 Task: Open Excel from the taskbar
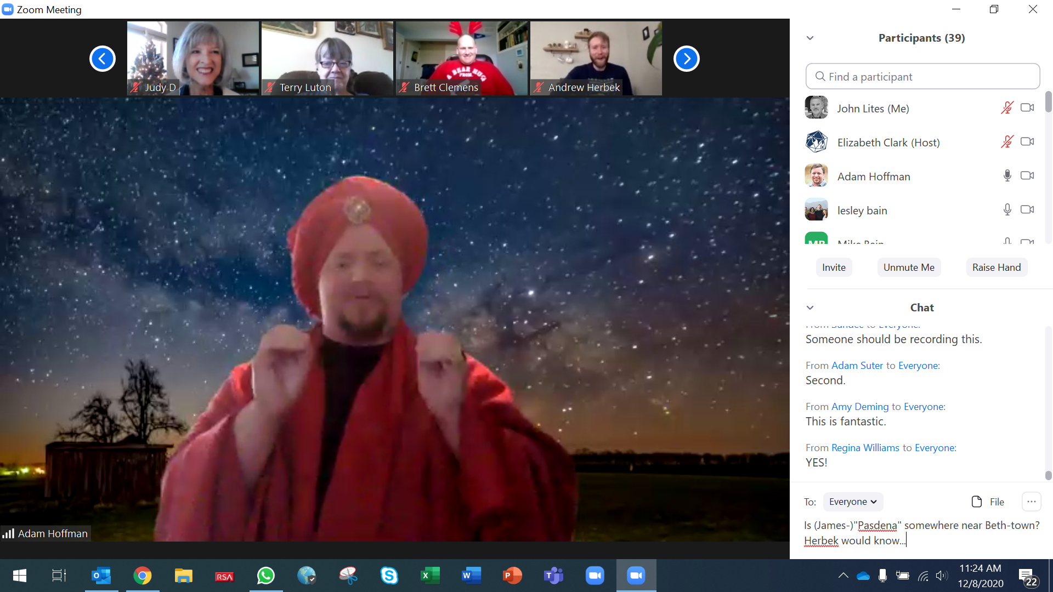(x=431, y=576)
